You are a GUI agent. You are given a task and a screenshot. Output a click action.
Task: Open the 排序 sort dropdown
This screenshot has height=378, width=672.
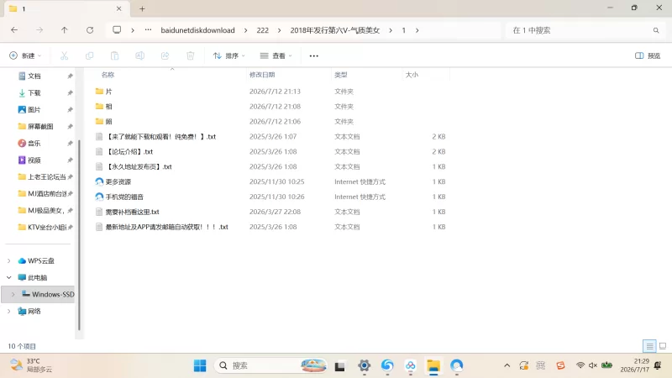click(229, 55)
